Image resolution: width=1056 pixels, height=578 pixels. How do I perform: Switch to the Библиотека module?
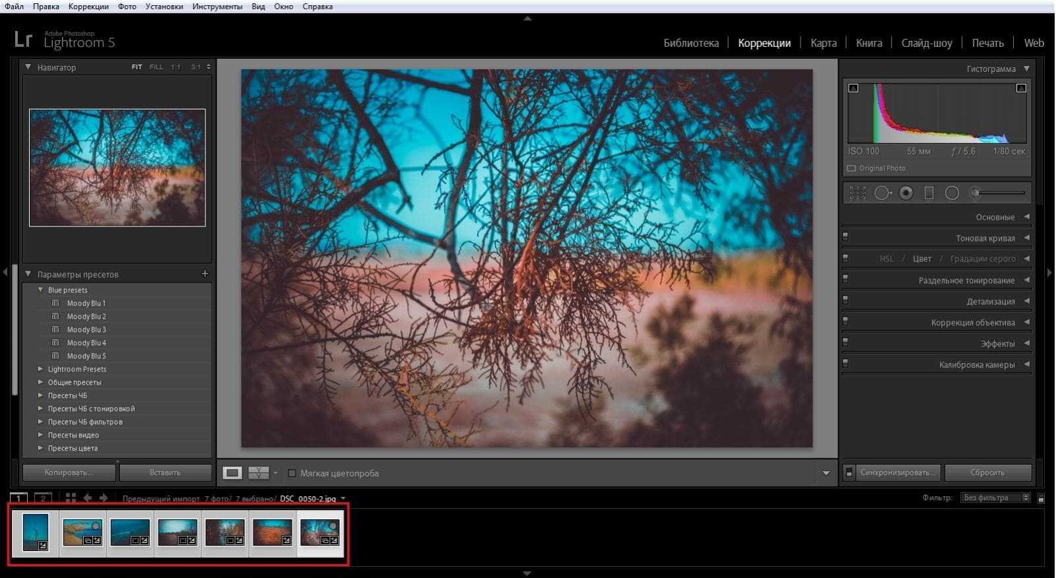[x=691, y=43]
